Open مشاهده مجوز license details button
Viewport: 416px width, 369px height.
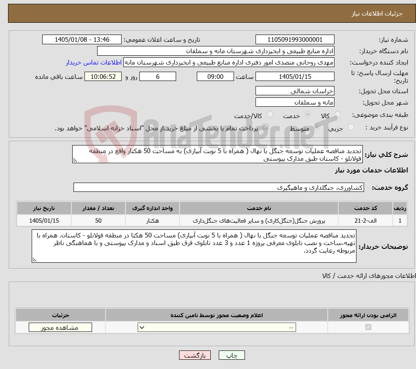(60, 327)
